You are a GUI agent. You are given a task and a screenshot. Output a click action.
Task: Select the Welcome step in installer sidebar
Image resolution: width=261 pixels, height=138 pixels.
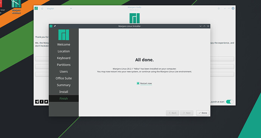click(x=64, y=44)
